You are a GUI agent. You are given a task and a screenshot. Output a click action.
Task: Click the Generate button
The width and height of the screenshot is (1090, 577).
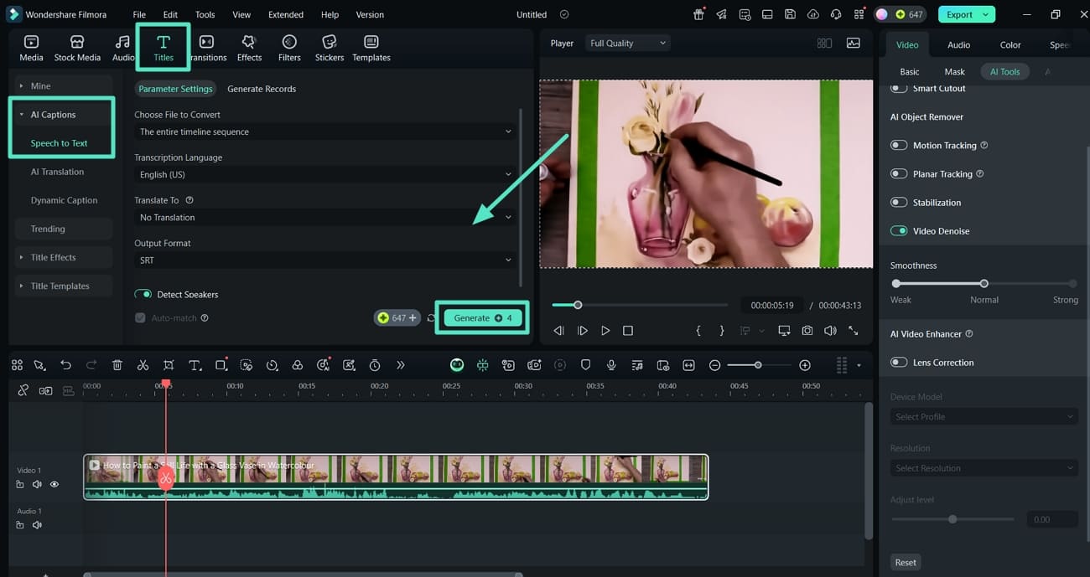(482, 318)
